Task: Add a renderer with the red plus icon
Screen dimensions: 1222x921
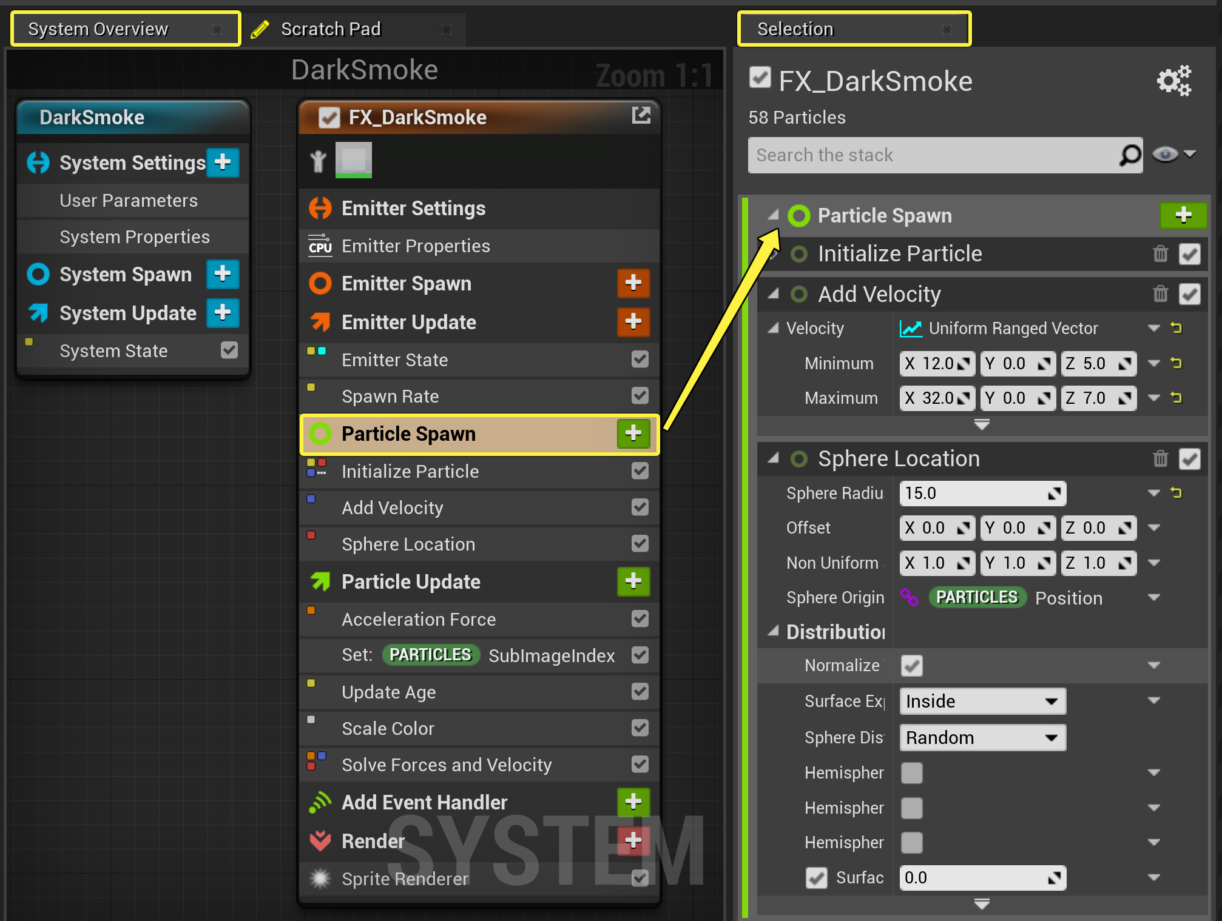Action: click(633, 840)
